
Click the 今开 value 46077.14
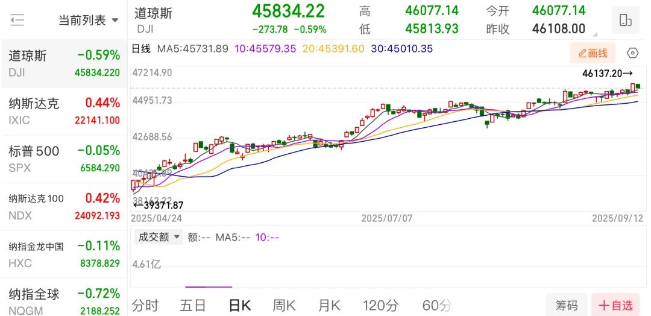pos(559,10)
